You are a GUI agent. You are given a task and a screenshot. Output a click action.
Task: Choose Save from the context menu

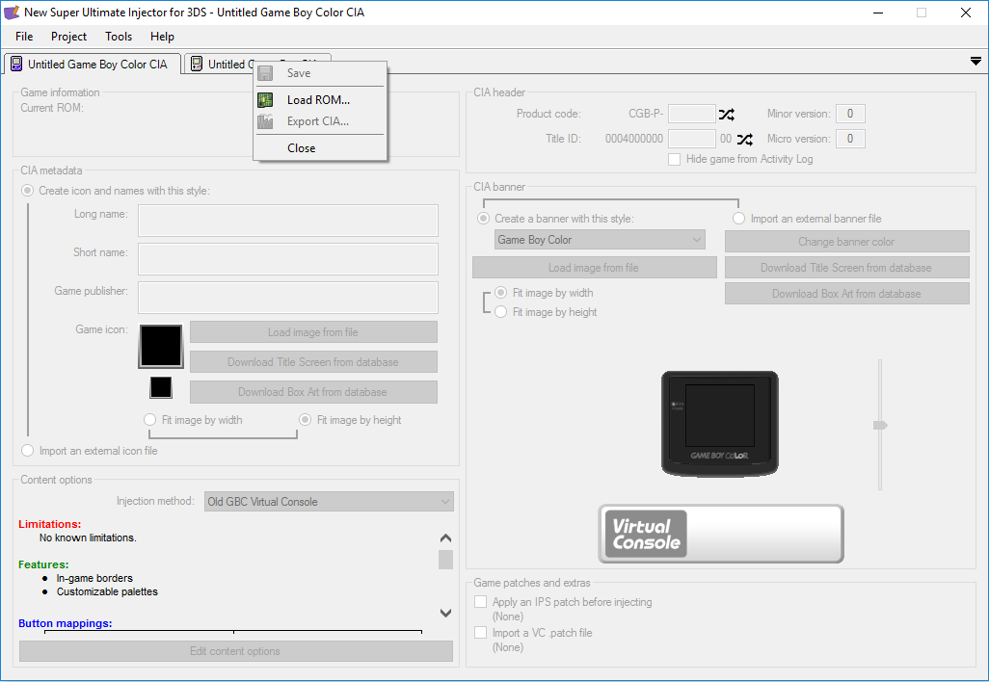320,73
